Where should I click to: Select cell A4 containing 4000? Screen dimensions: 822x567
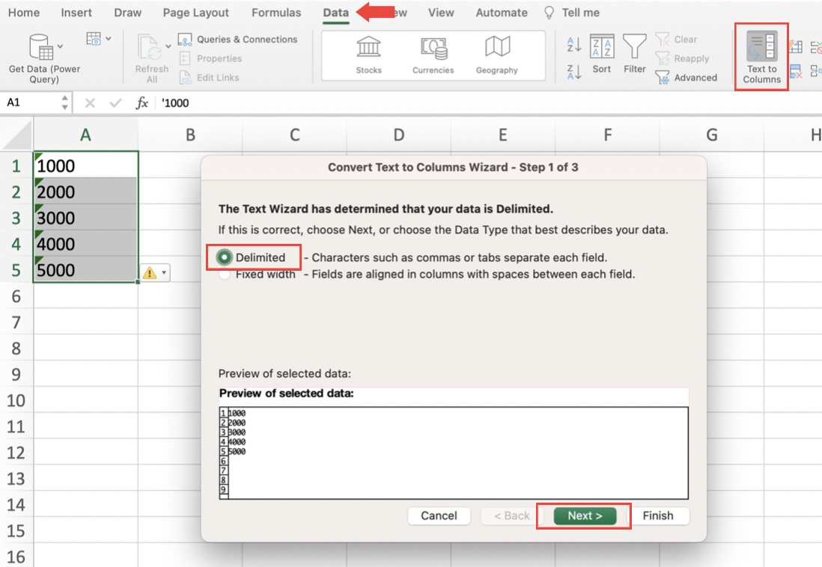(x=86, y=244)
